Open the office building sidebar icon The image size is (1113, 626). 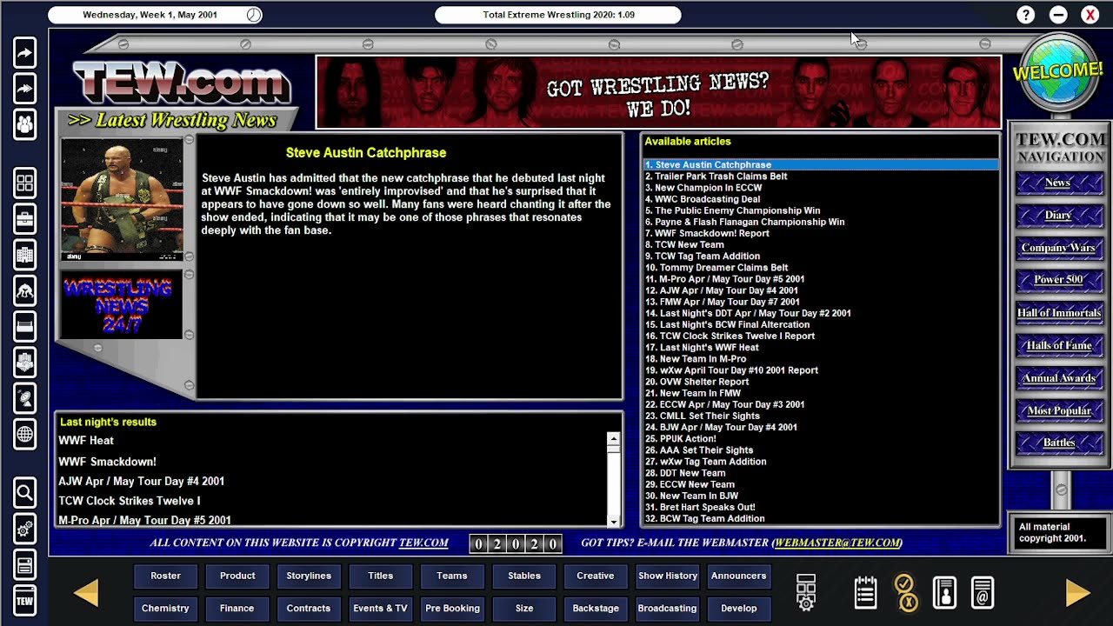tap(24, 255)
